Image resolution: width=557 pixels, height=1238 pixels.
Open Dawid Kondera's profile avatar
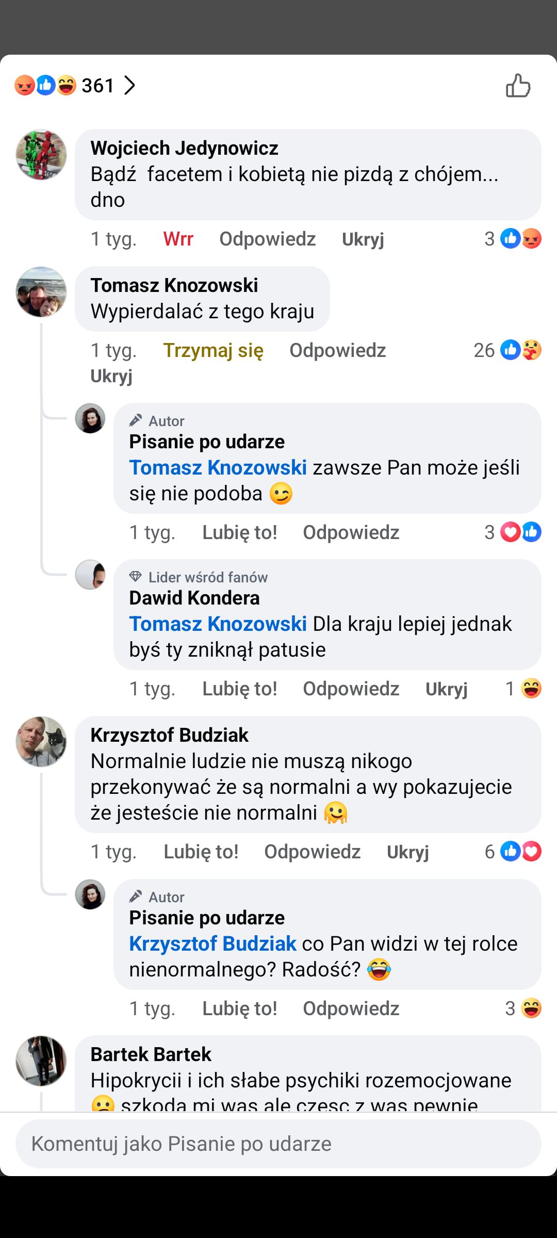click(91, 574)
